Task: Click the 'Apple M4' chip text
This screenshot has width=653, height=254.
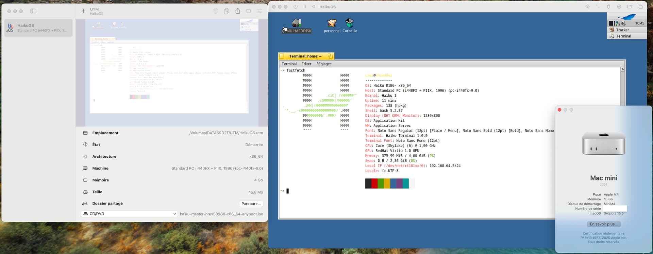Action: (611, 194)
